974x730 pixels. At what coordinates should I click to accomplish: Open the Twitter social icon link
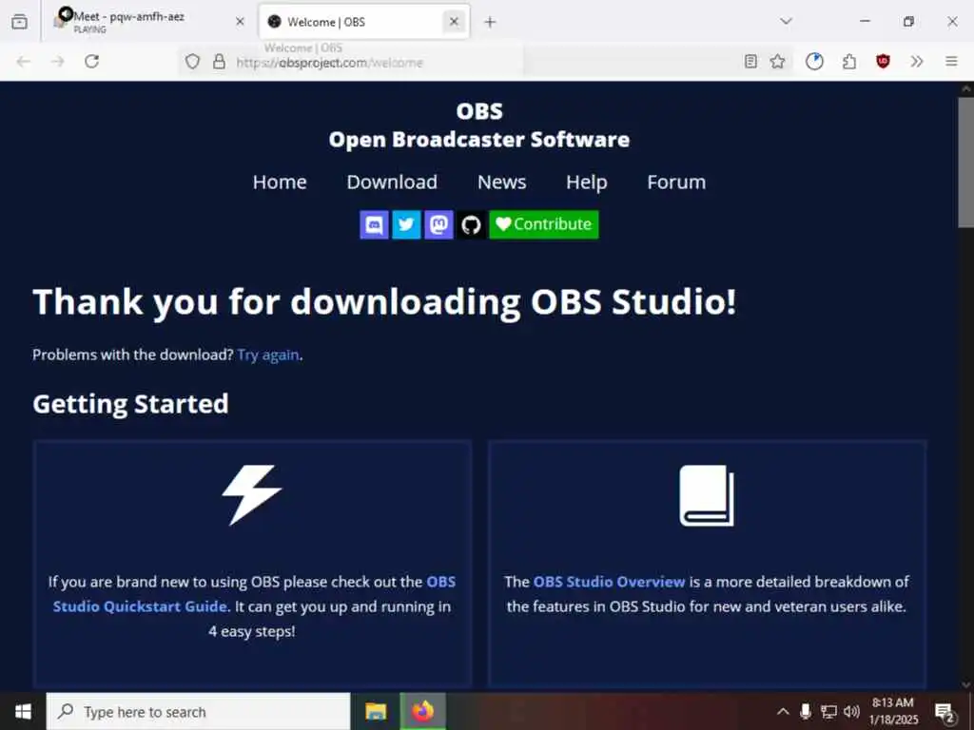coord(406,224)
